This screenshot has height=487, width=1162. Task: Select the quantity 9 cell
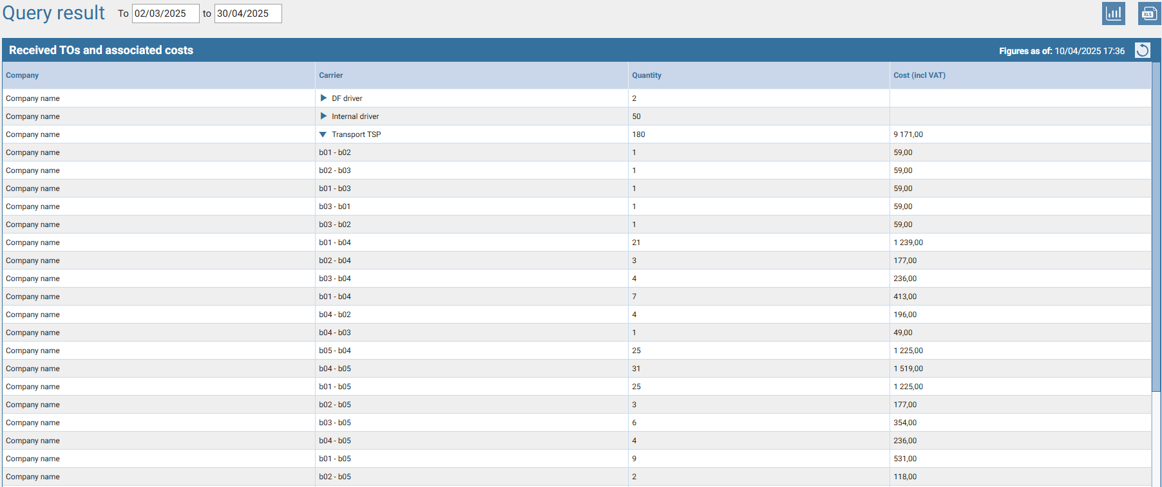759,459
